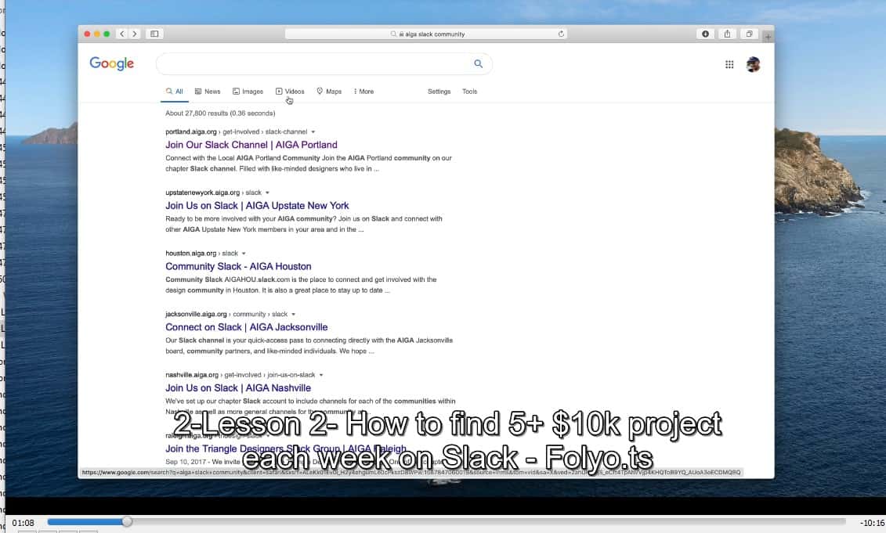Open Community Slack - AIGA Houston link
Screen dimensions: 886x533
238,266
